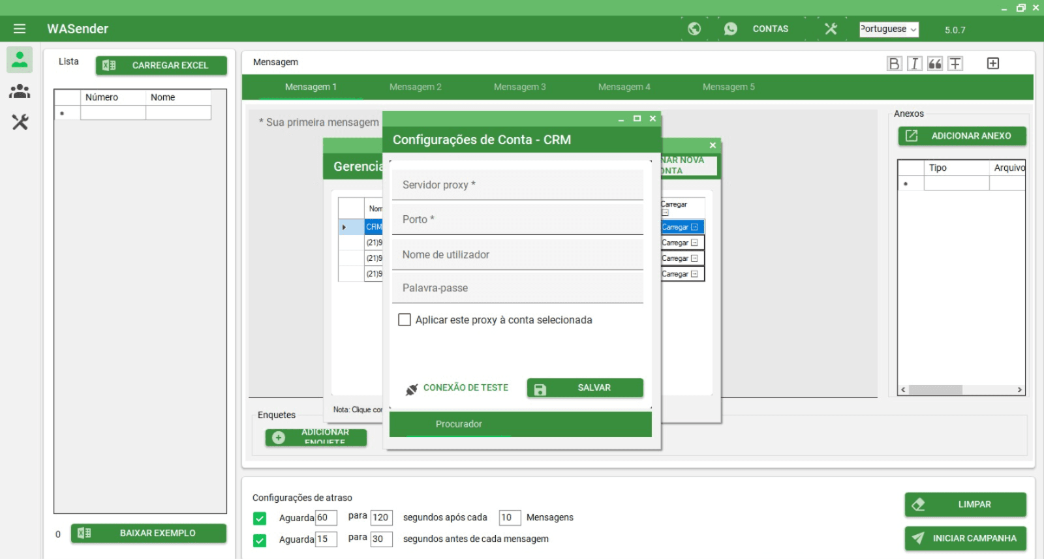Select the groups icon in left sidebar
1044x559 pixels.
point(20,91)
